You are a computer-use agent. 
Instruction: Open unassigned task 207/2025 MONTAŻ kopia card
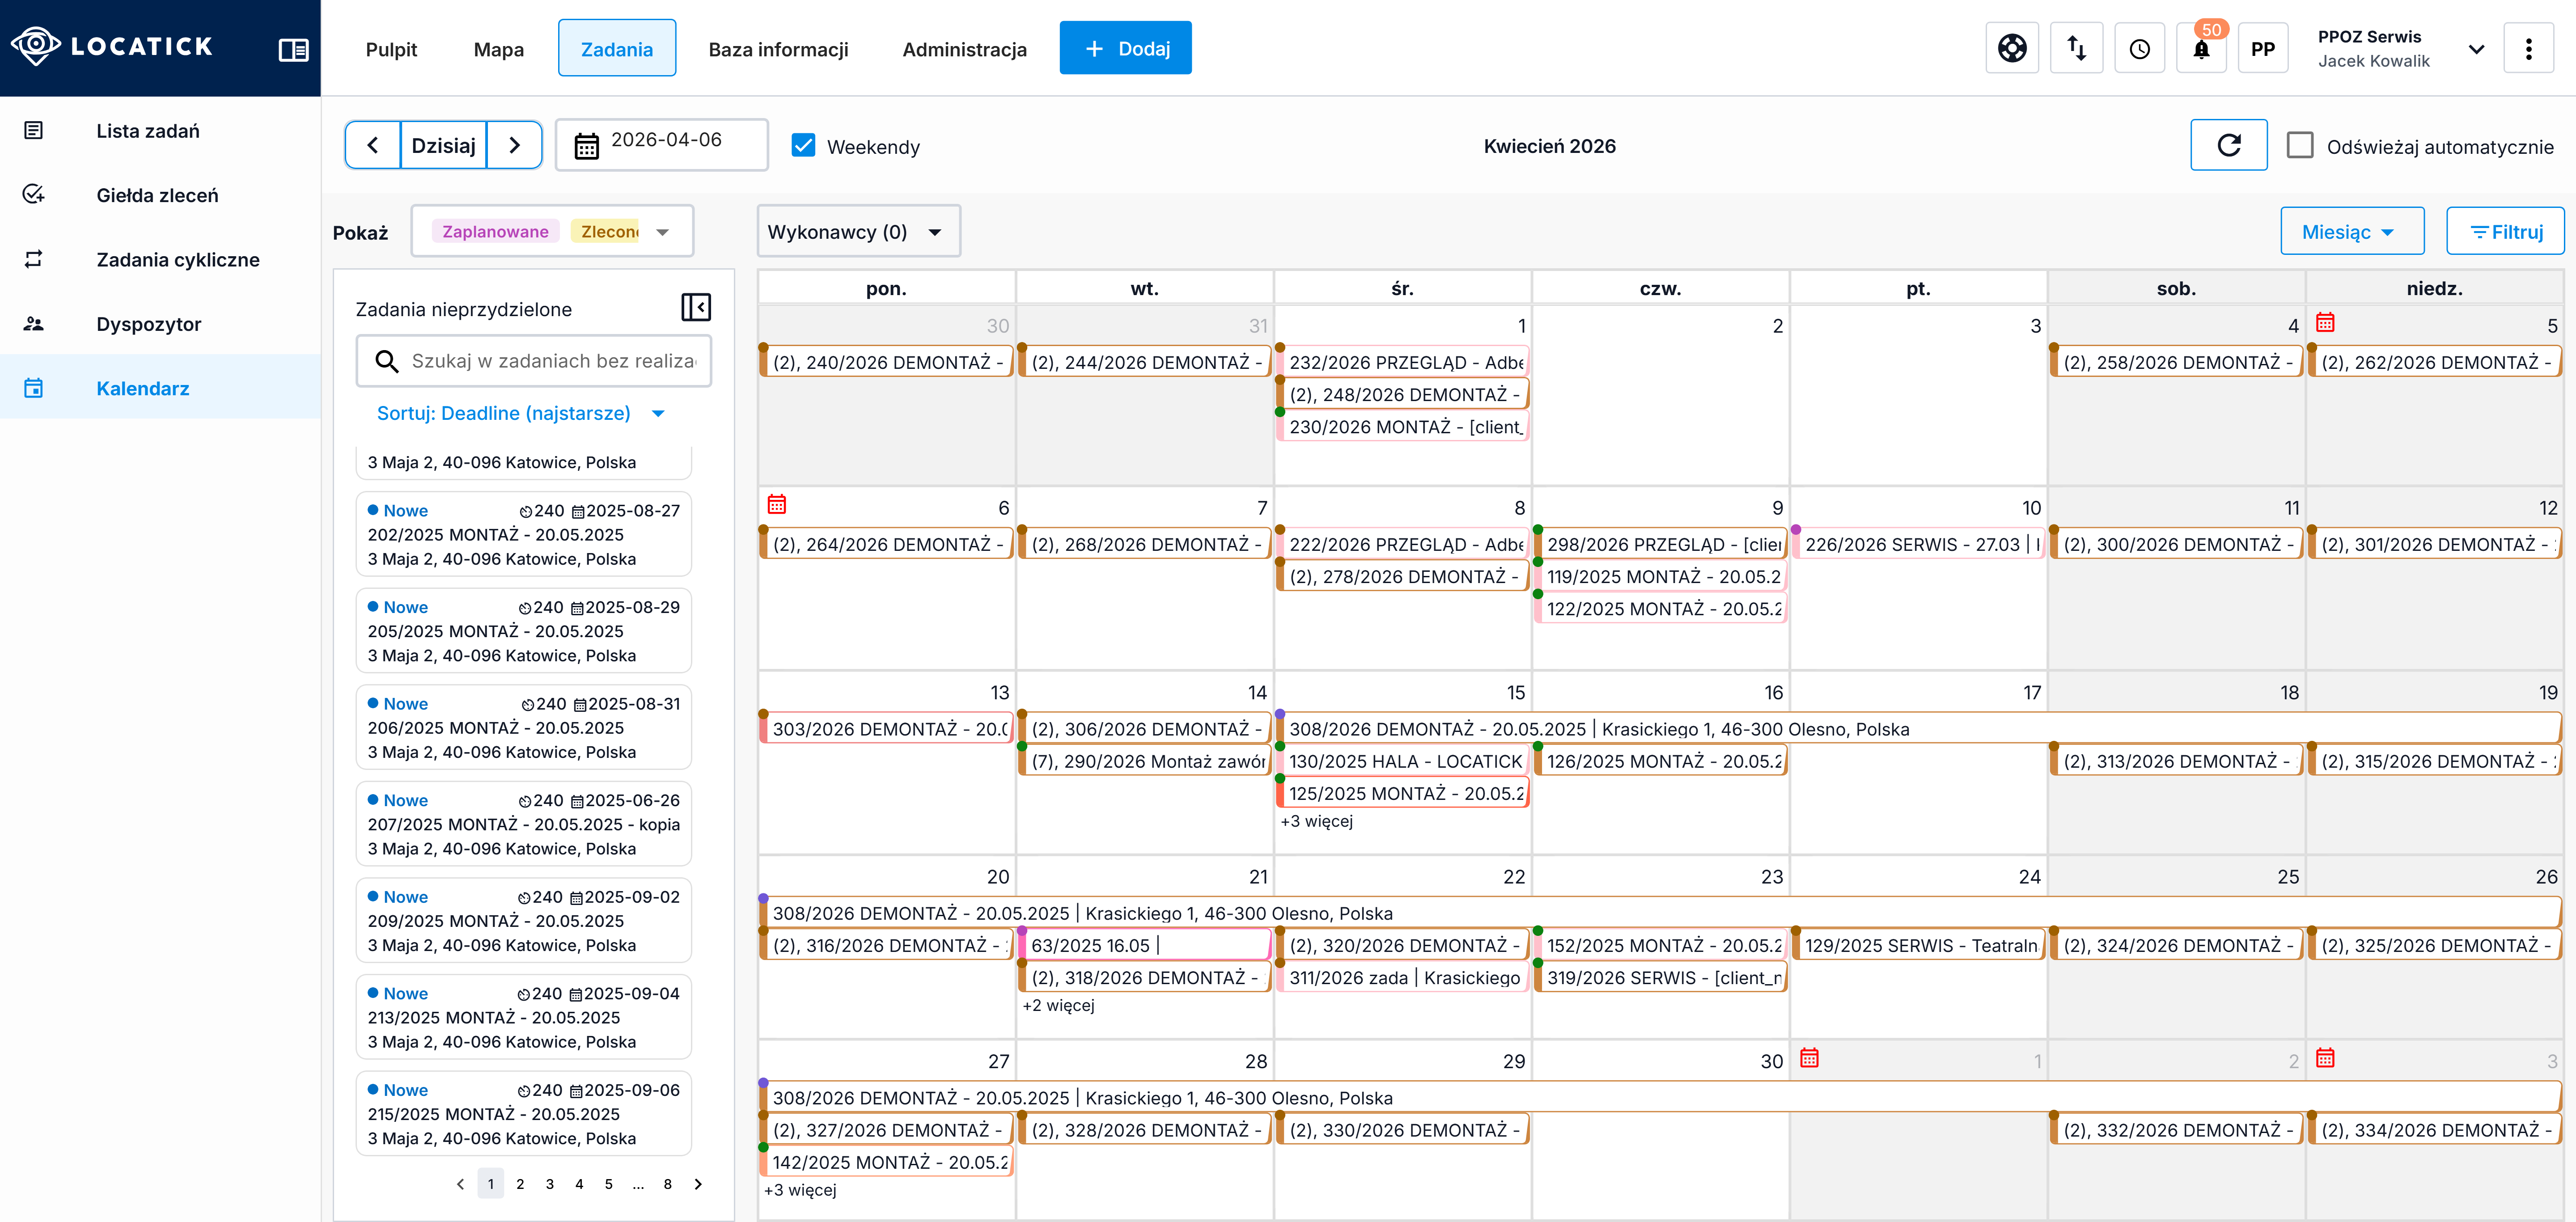[x=524, y=825]
